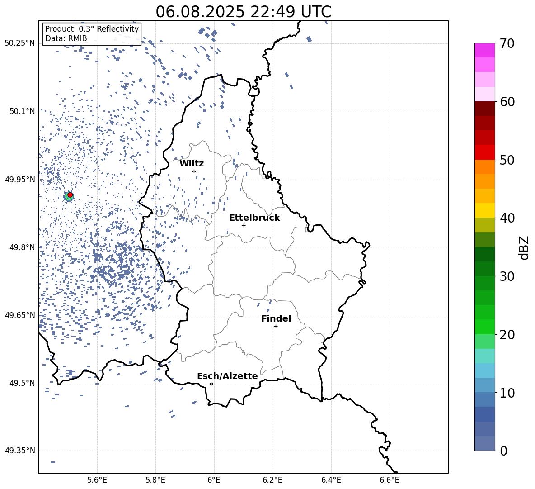Click the Esch/Alzette station cross marker
This screenshot has width=535, height=489.
(211, 384)
